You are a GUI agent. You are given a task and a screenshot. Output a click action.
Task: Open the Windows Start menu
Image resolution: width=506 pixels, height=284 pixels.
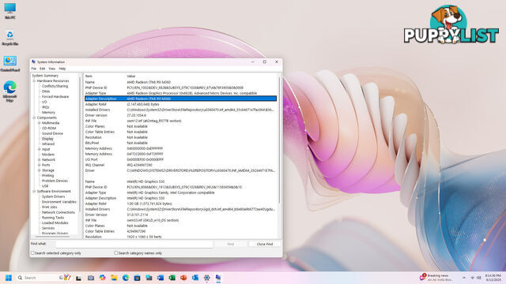9,278
